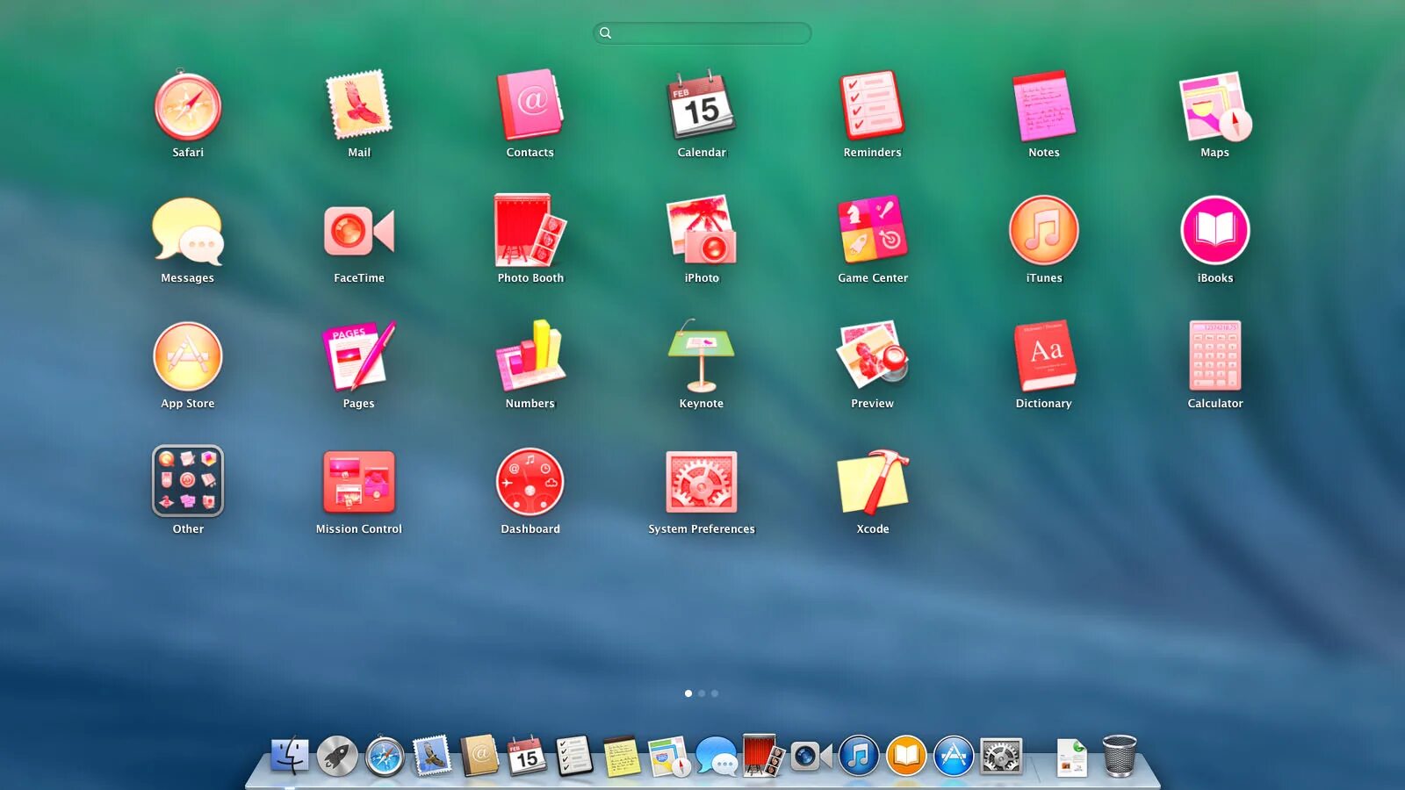Launch Reminders from the Launchpad grid
The height and width of the screenshot is (790, 1405).
(873, 105)
